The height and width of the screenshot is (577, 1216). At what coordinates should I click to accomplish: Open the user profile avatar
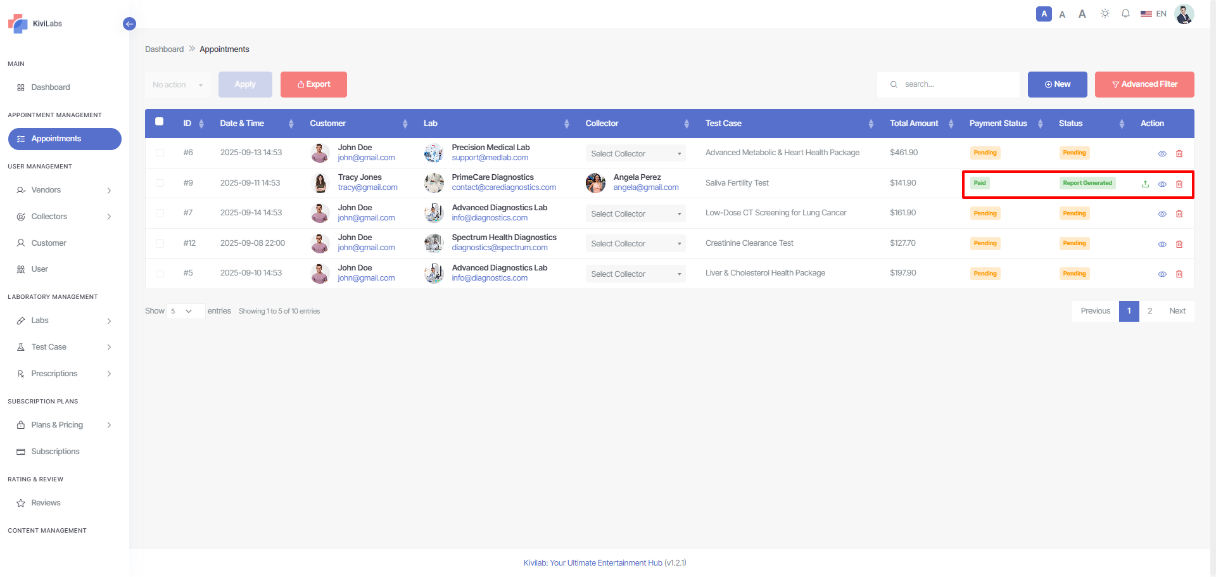point(1184,14)
